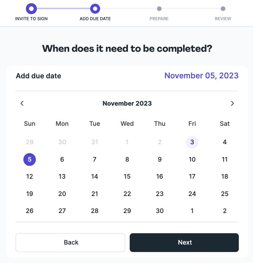
Task: Select Tuesday November 21
Action: pos(95,194)
